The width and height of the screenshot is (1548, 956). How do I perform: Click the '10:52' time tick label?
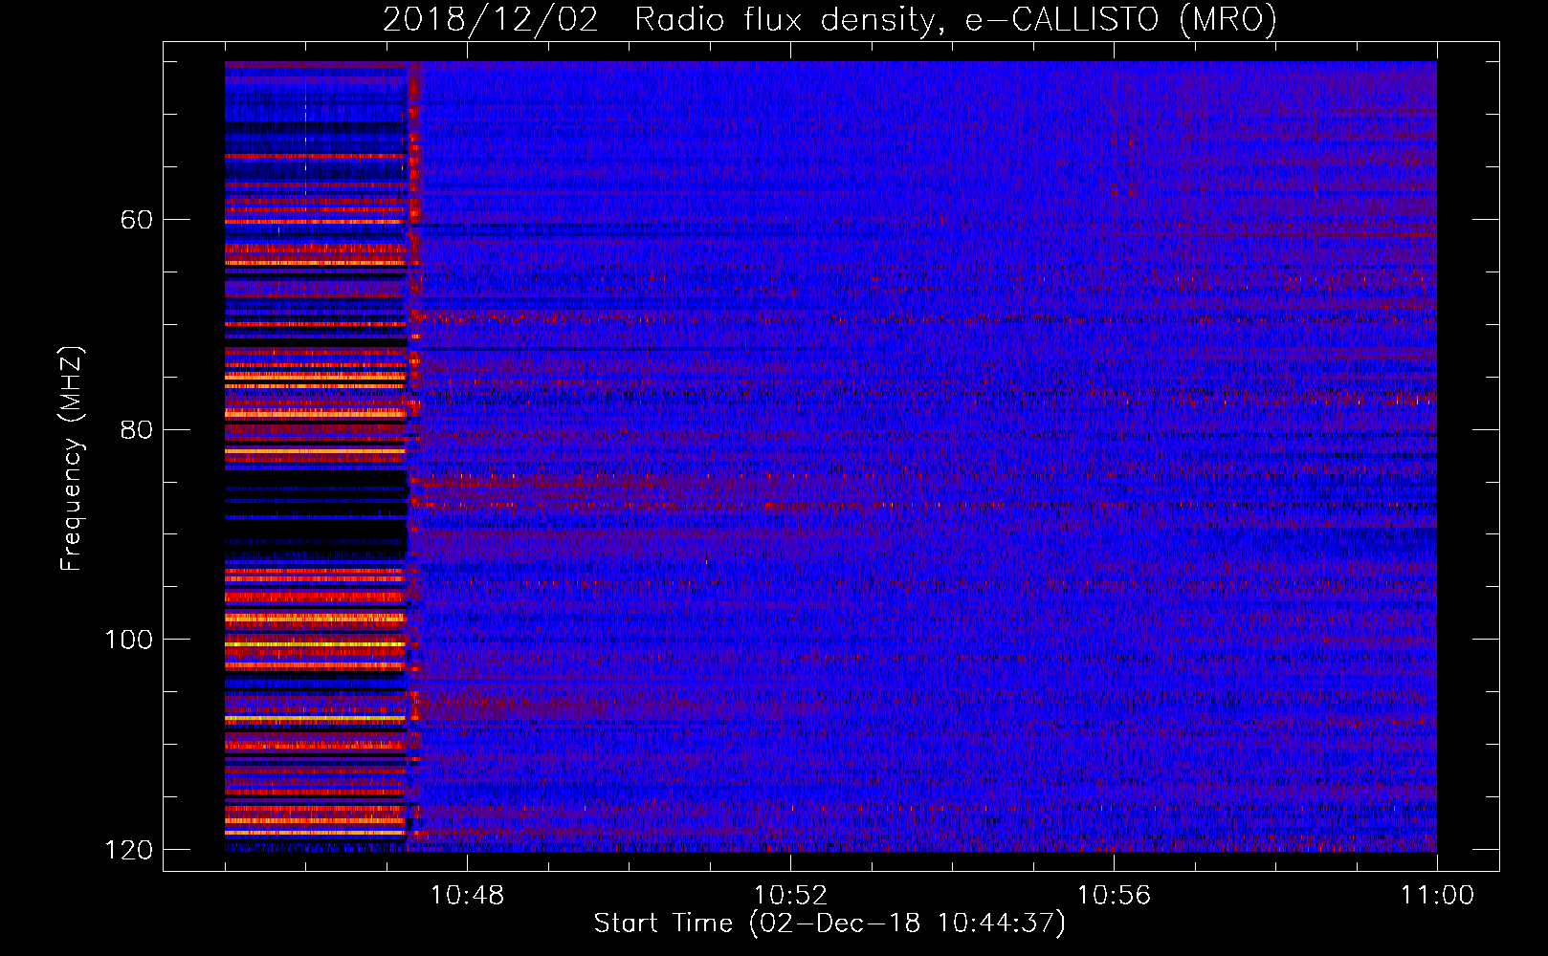(790, 895)
